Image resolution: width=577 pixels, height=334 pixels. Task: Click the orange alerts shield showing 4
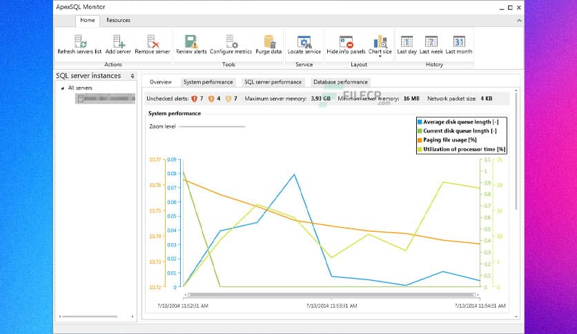pos(211,99)
